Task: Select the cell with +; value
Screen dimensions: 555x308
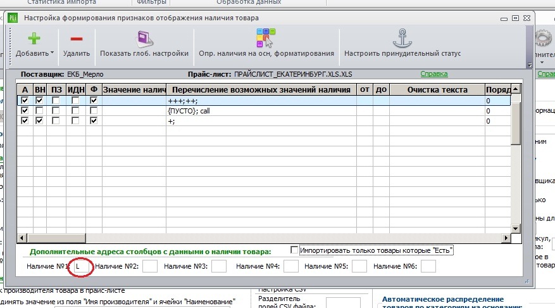Action: coord(261,121)
